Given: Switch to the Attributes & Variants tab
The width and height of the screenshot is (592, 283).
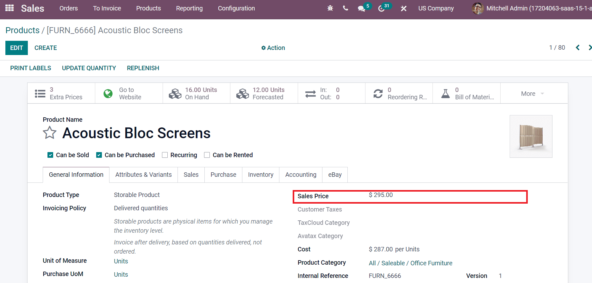Looking at the screenshot, I should pos(143,175).
